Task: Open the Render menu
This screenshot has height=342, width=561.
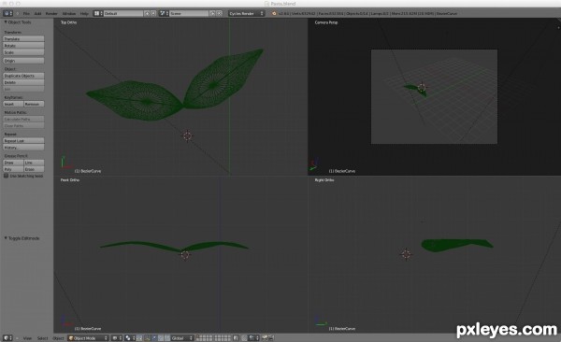Action: [x=51, y=13]
